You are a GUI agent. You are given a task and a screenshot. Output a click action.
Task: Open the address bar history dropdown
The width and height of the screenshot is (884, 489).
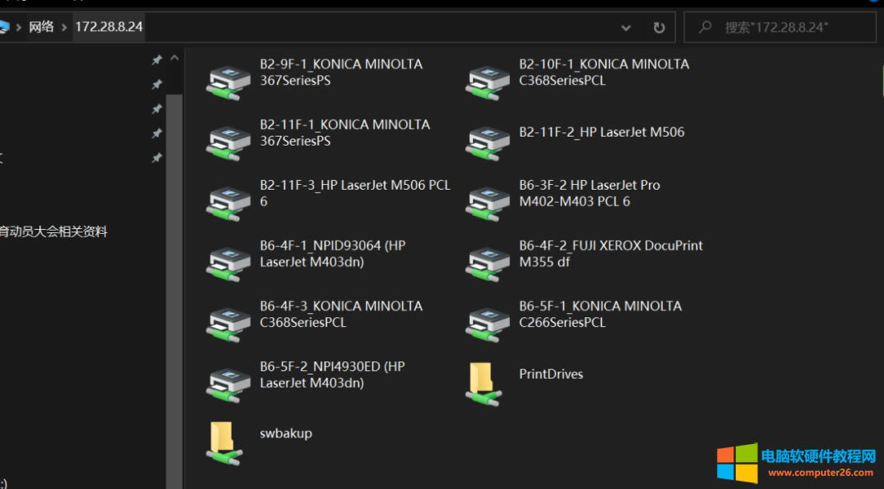(626, 27)
